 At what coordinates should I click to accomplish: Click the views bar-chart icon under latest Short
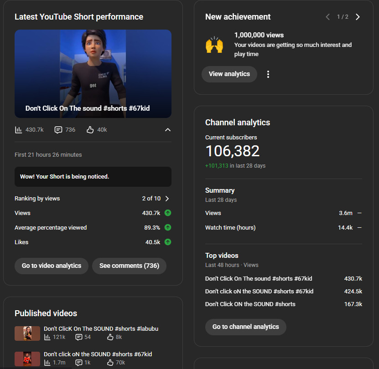(x=19, y=130)
